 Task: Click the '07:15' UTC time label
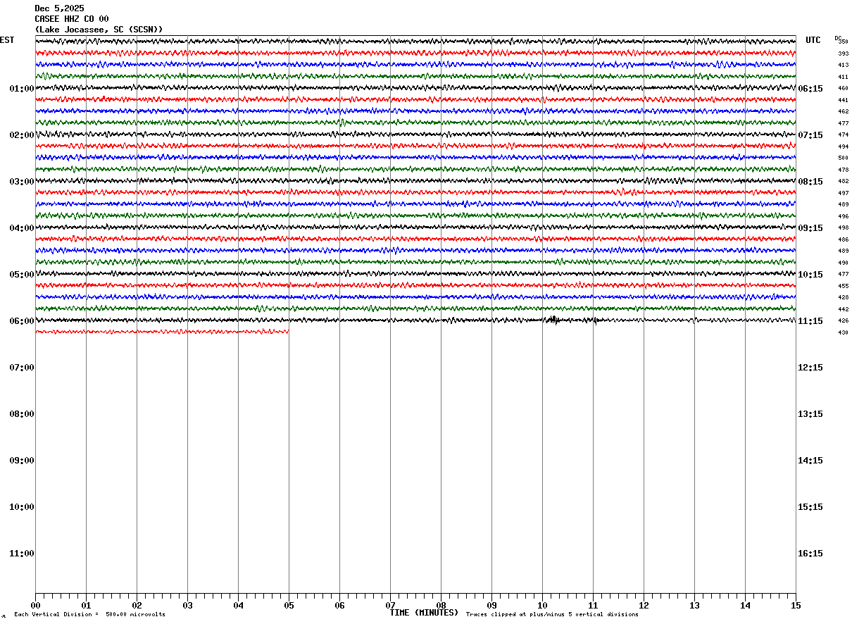[810, 135]
